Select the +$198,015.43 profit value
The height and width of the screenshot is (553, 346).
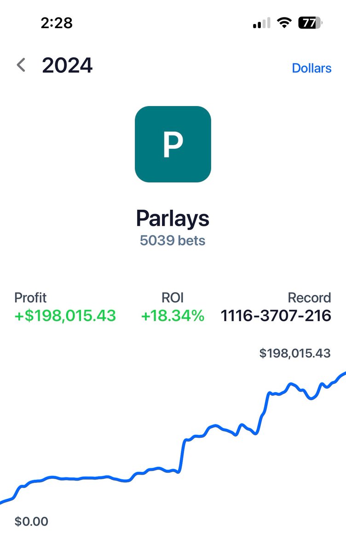point(65,316)
